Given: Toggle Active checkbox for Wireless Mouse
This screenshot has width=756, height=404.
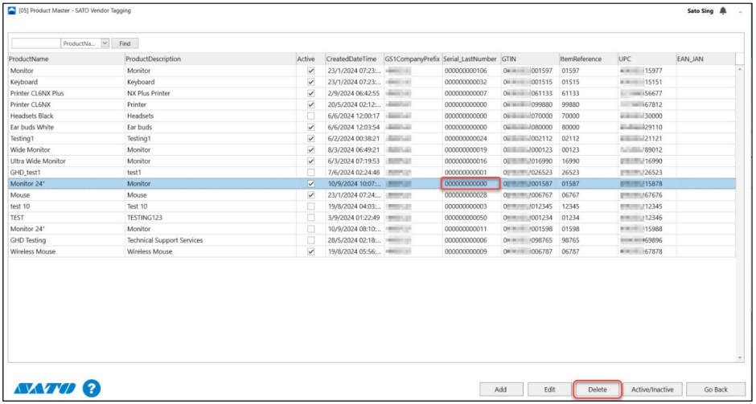Looking at the screenshot, I should point(310,251).
